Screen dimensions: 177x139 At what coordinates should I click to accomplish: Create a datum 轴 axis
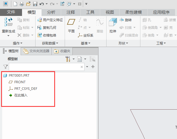click(x=83, y=20)
